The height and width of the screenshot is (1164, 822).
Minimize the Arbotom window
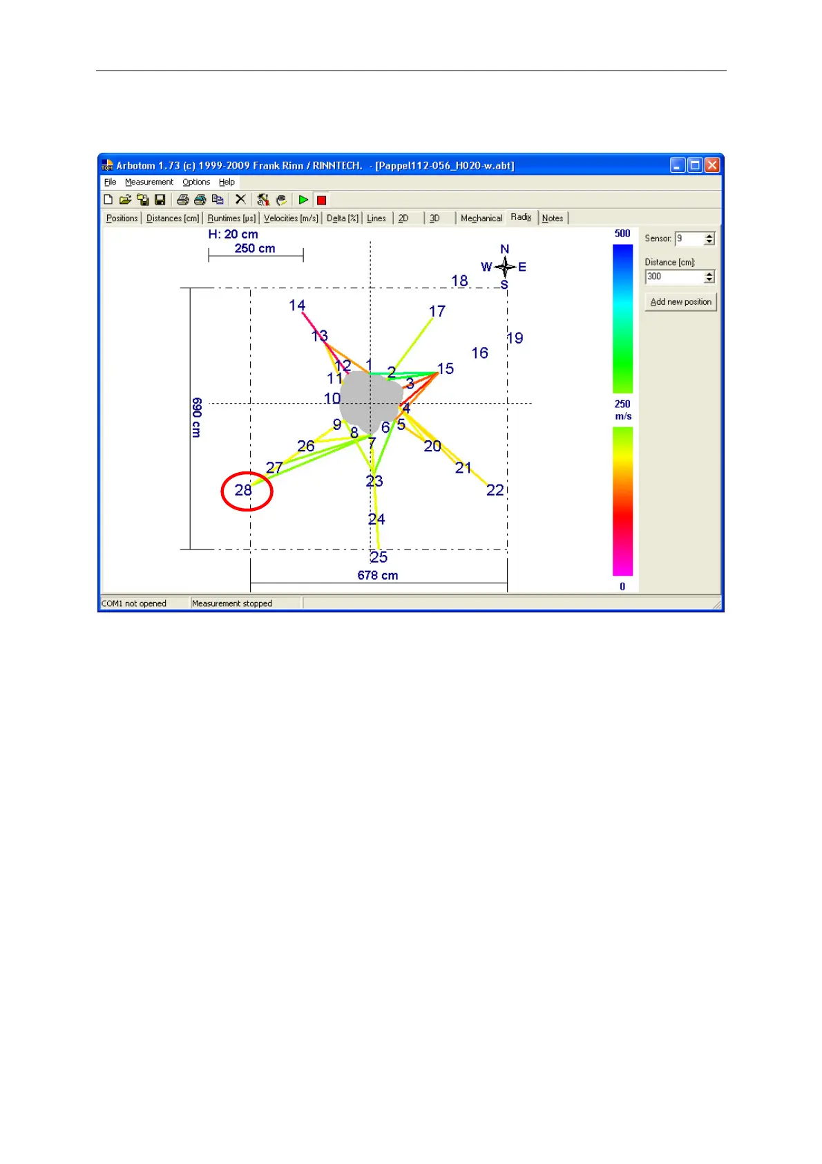pyautogui.click(x=678, y=165)
